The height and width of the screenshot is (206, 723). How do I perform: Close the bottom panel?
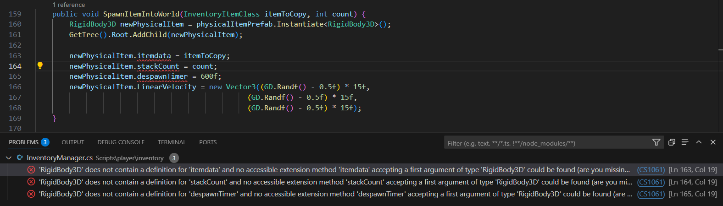tap(713, 142)
